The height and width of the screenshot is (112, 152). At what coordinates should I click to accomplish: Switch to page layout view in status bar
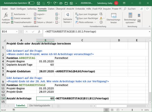112,110
